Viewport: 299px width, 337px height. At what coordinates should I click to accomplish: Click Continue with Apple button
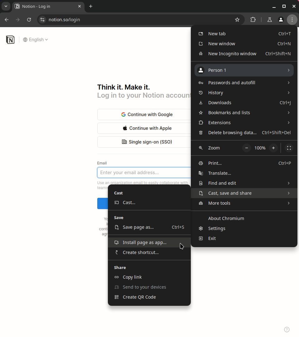pyautogui.click(x=147, y=128)
